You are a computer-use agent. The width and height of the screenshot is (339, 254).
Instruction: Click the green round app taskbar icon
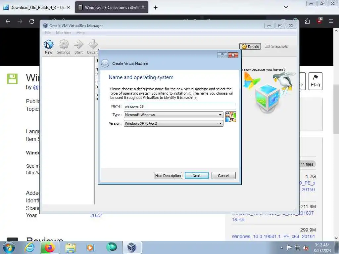(112, 247)
